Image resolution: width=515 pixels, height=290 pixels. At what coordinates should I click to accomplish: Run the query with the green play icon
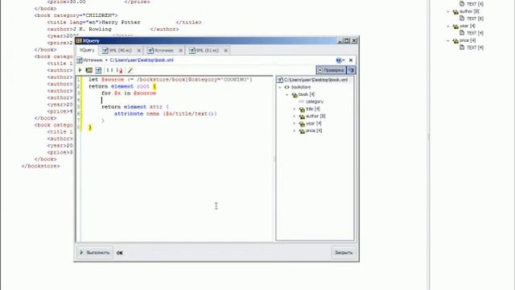80,70
